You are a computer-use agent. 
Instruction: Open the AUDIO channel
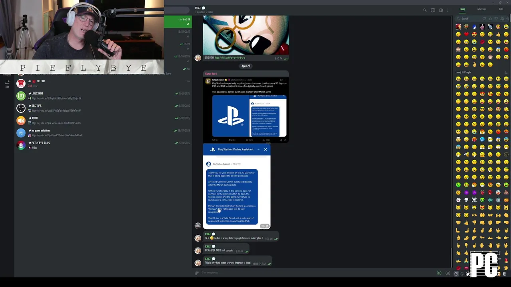click(104, 120)
